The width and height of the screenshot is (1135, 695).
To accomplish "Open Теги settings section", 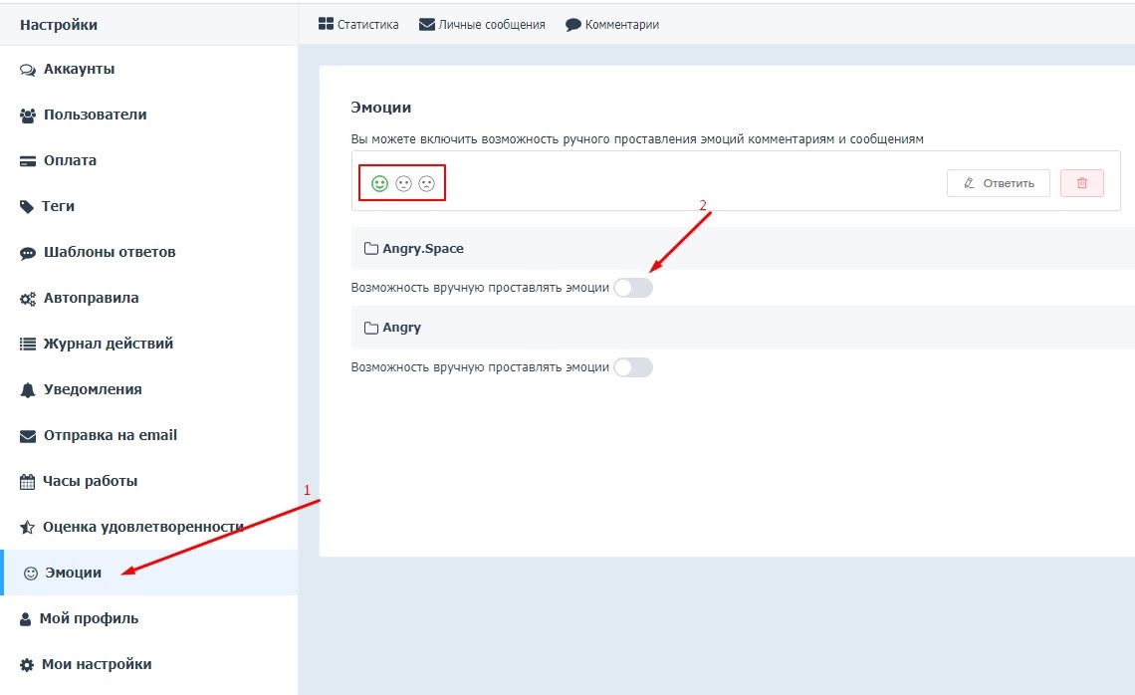I will (149, 206).
